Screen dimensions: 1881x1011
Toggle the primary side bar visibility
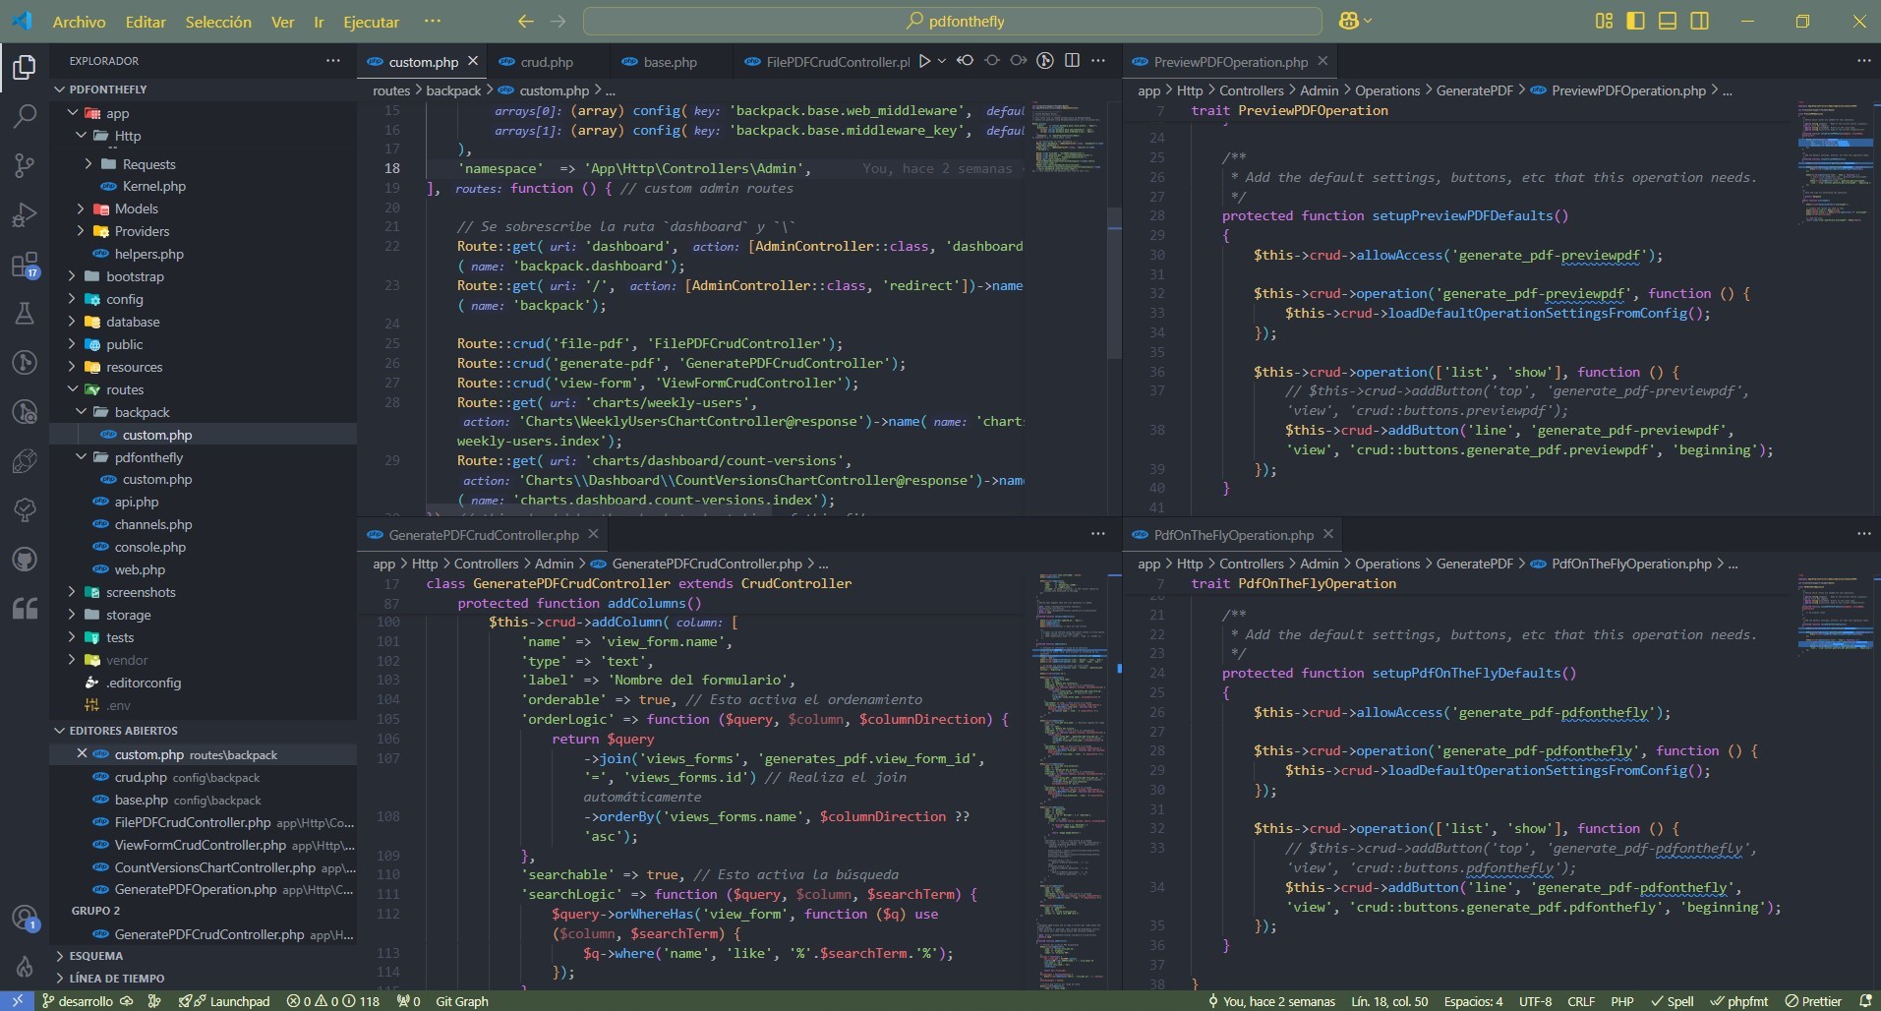point(1636,21)
